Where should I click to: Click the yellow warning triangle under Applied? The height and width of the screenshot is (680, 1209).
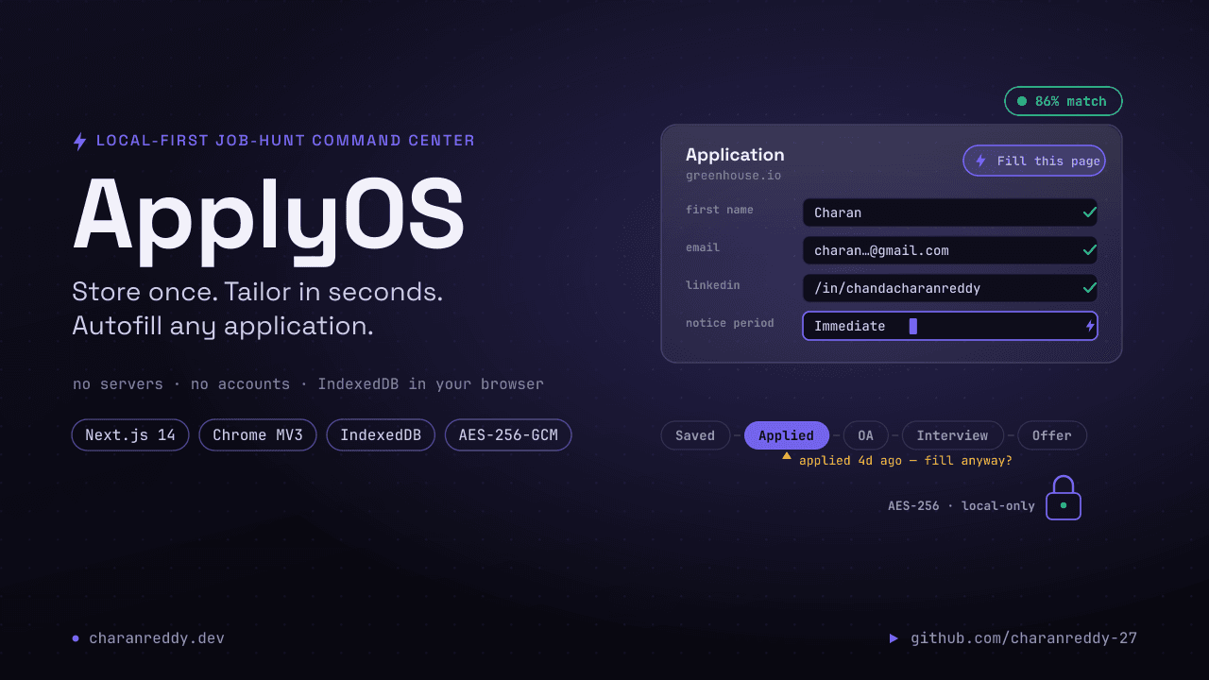pyautogui.click(x=787, y=456)
